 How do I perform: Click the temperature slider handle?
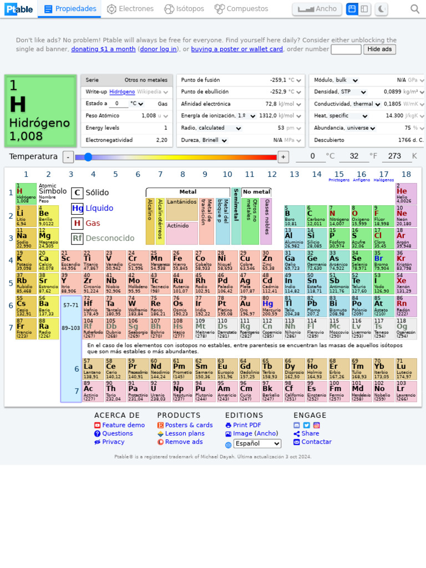point(88,157)
